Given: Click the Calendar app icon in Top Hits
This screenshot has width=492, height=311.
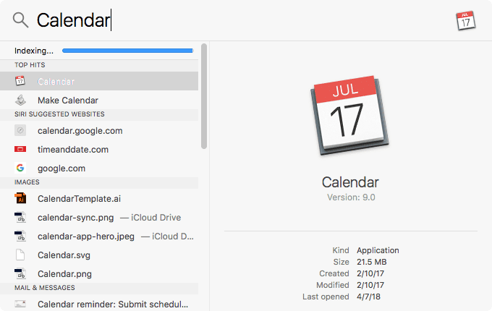Looking at the screenshot, I should click(20, 81).
